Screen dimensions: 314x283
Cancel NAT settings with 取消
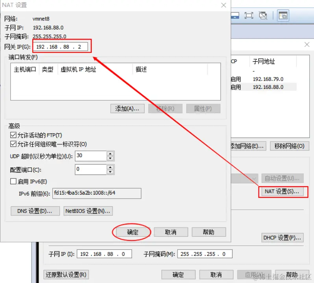pyautogui.click(x=171, y=232)
